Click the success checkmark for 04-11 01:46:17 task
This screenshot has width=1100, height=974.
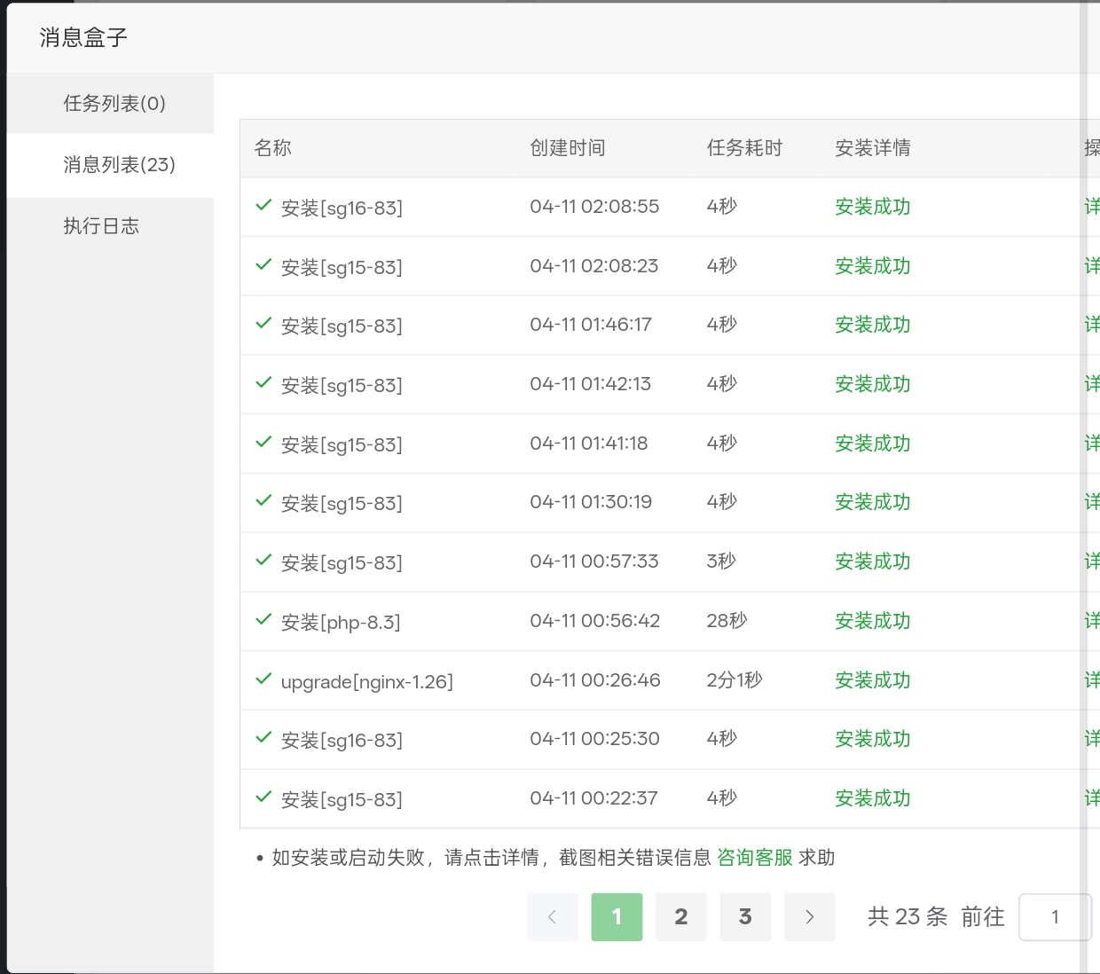(x=263, y=322)
